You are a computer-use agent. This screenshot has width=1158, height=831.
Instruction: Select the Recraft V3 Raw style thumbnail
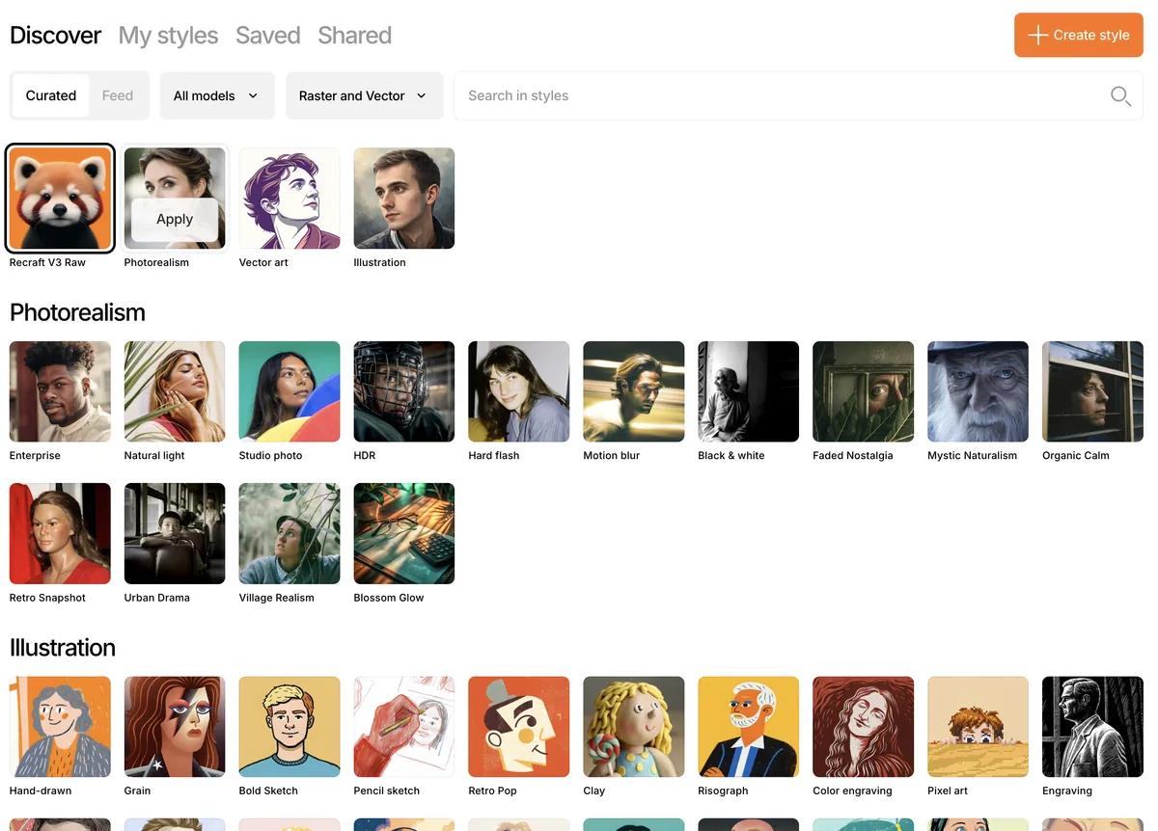pos(60,198)
